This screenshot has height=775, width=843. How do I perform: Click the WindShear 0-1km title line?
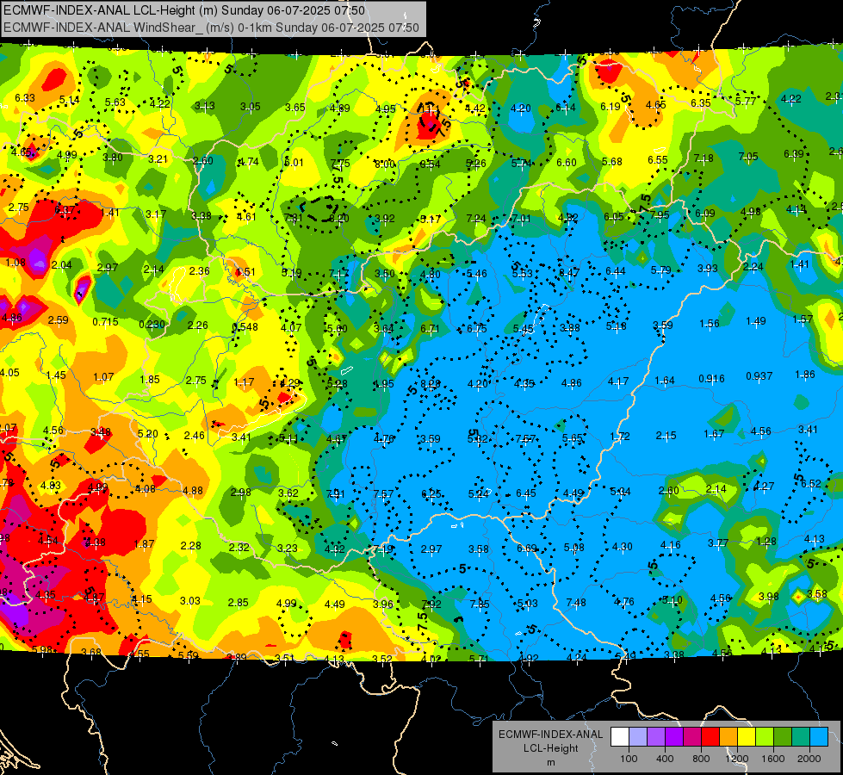click(x=211, y=28)
